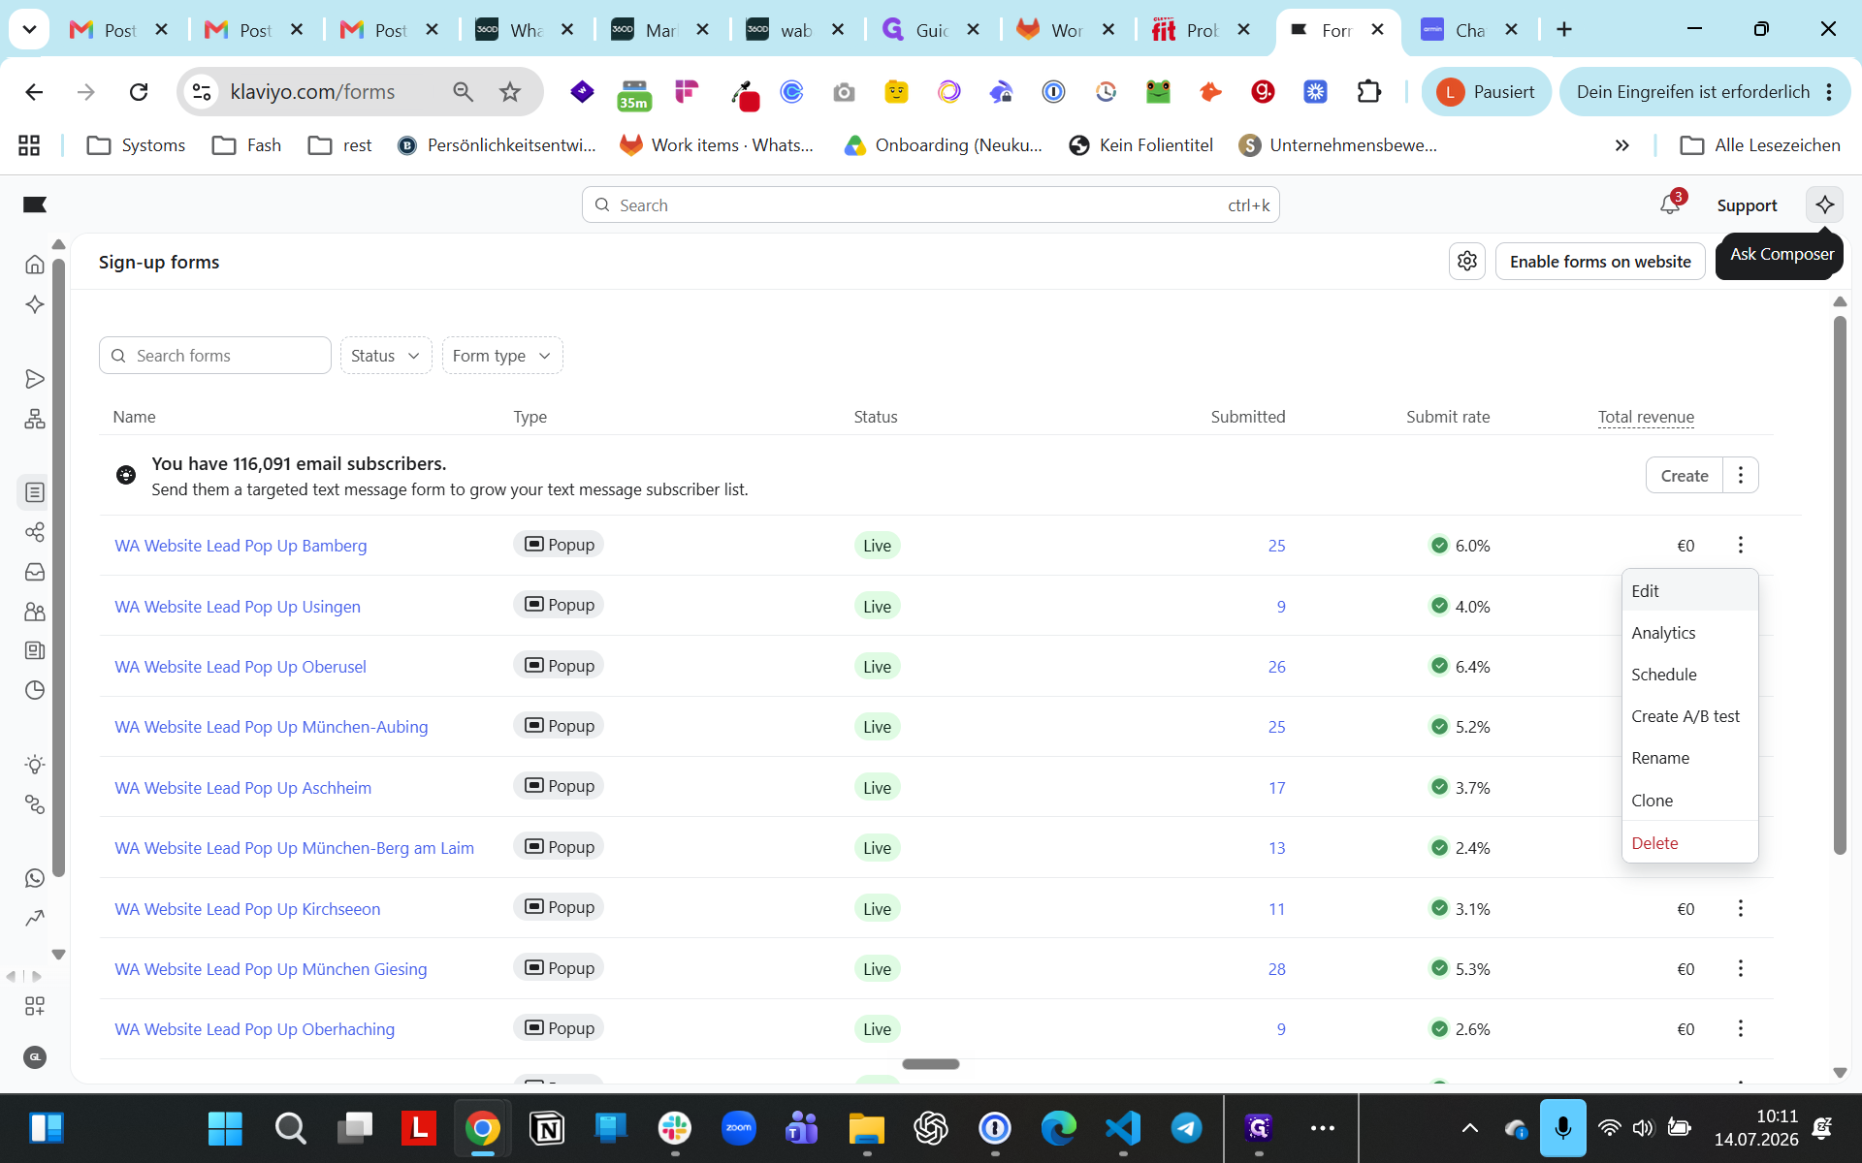
Task: Click the Search forms input field
Action: [x=215, y=356]
